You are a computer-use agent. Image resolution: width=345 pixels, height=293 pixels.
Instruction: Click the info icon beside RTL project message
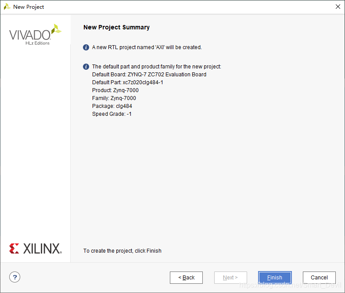(x=86, y=47)
